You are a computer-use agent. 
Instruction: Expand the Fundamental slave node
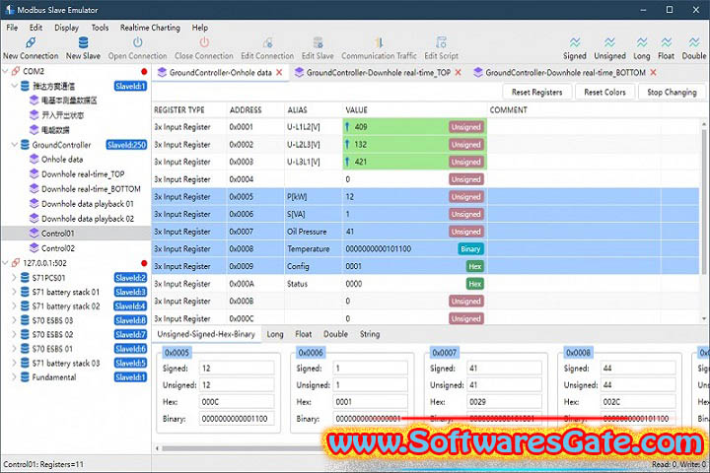point(14,377)
